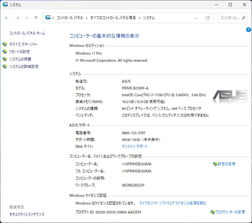
Task: Expand the chevron before システム breadcrumb
Action: (x=139, y=18)
